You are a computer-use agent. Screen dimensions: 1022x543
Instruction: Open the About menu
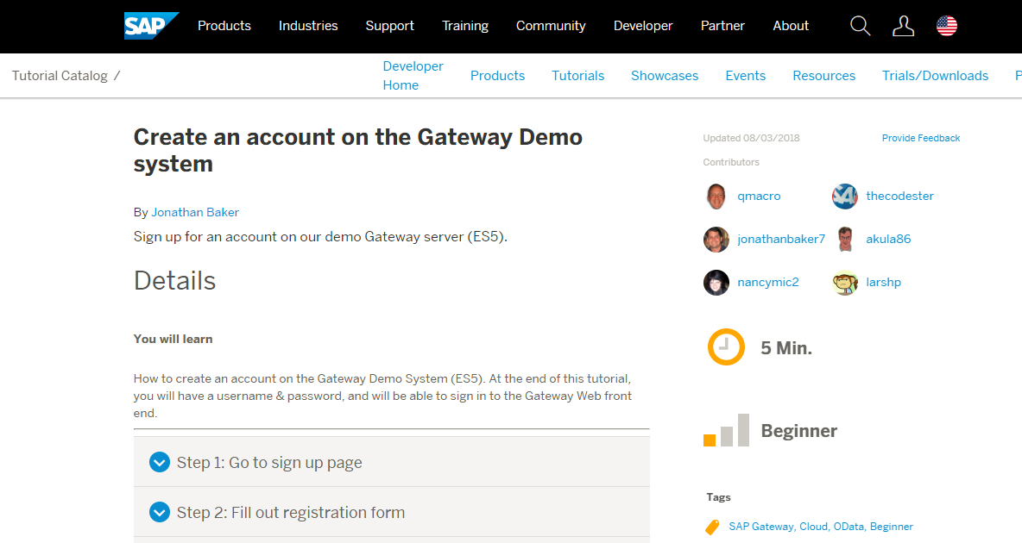pos(791,26)
